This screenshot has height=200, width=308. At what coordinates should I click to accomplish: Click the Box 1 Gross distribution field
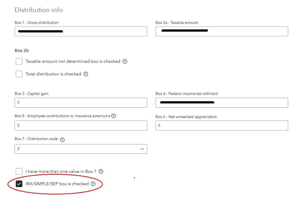81,31
